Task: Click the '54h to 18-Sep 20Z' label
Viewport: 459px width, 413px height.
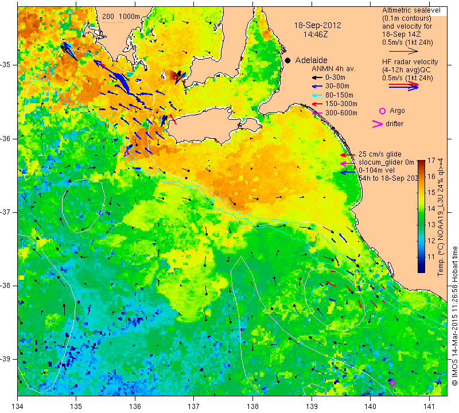Action: tap(388, 178)
